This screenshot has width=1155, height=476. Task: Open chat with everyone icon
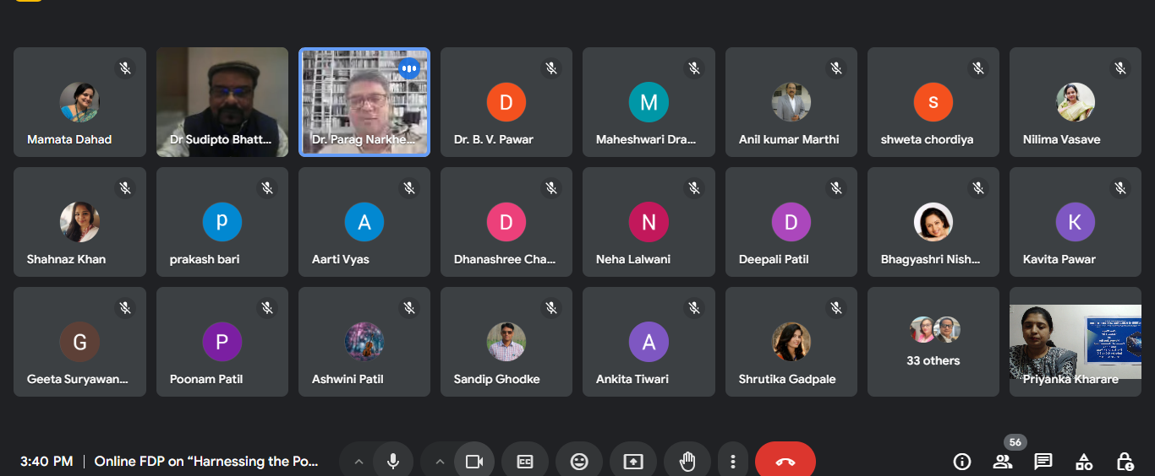pos(1043,462)
